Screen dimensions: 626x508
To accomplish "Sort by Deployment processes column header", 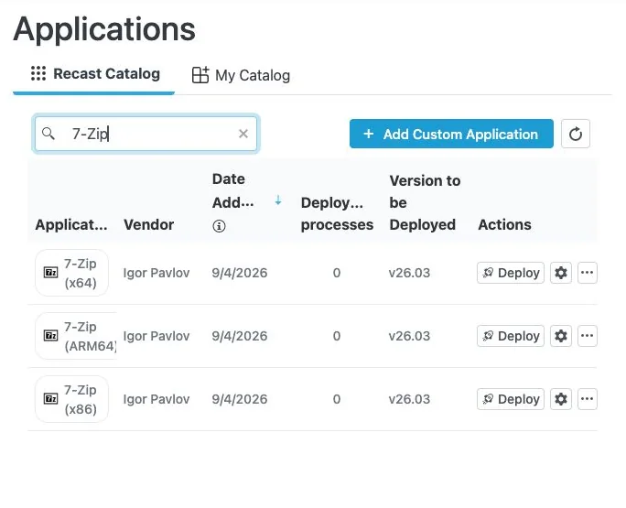I will [x=337, y=213].
